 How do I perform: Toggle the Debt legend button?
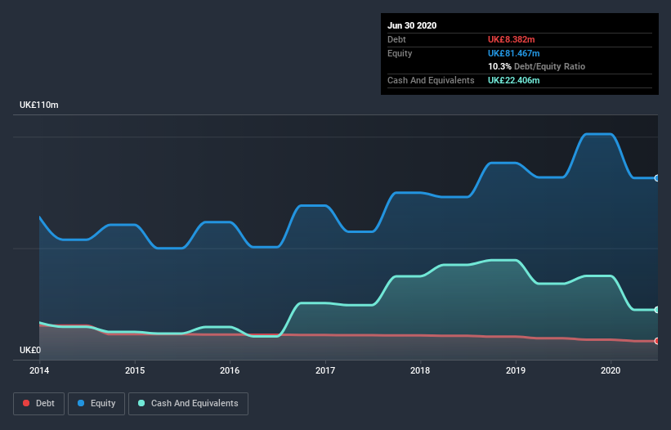39,404
